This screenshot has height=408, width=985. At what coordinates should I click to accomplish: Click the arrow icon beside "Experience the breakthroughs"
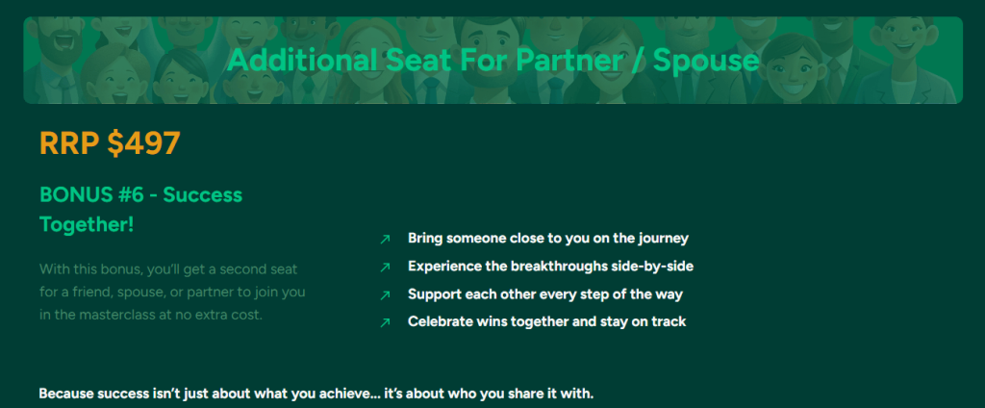(385, 267)
